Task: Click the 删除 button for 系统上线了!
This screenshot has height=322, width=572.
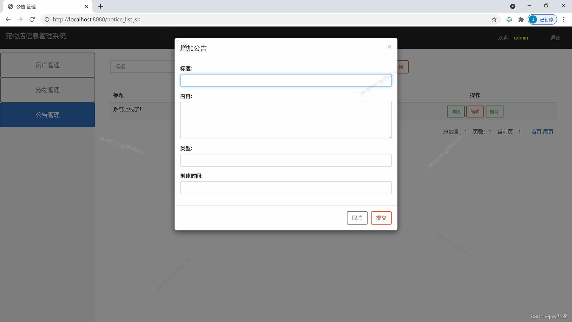Action: [494, 112]
